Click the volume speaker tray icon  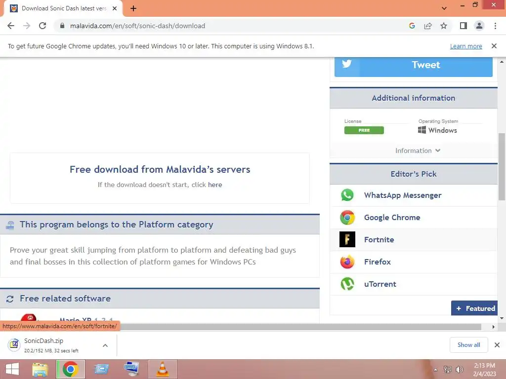pos(459,370)
